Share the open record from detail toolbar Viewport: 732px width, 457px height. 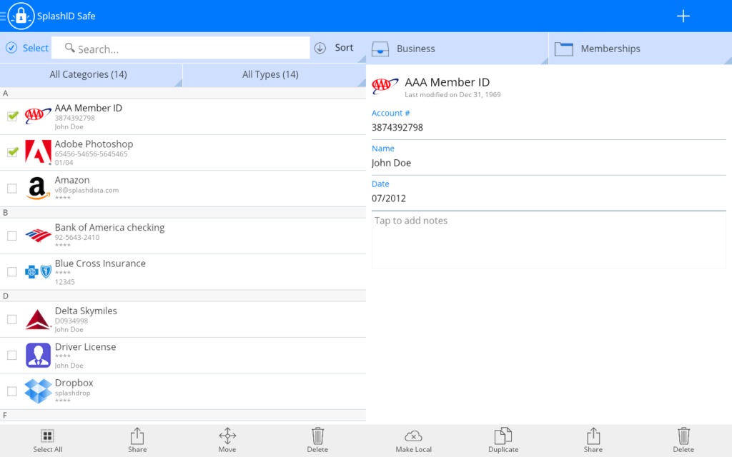click(x=593, y=440)
